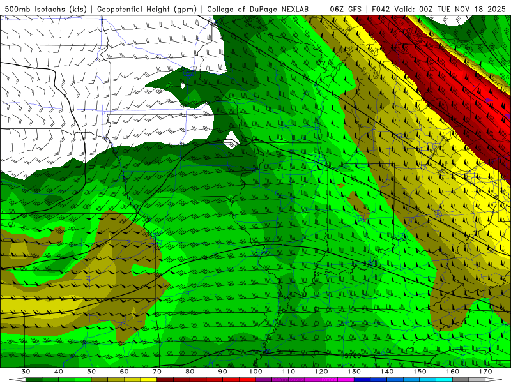Viewport: 511px width, 383px height.
Task: Click the dark maroon 70-knot legend swatch
Action: pos(165,380)
